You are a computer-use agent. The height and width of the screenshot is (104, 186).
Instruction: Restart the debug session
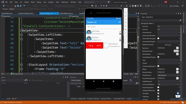coord(106,6)
